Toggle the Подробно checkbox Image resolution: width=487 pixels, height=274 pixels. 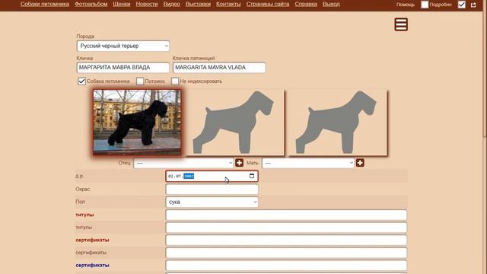[425, 5]
